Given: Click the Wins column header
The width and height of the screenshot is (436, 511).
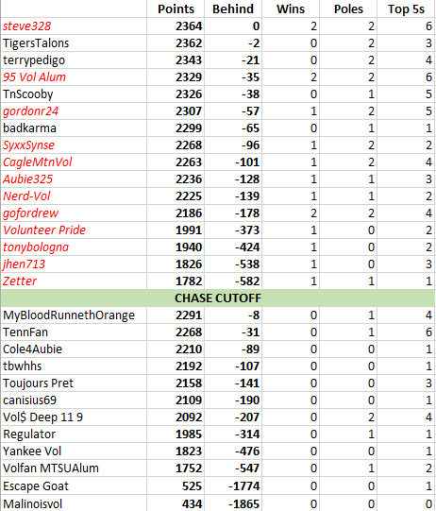Looking at the screenshot, I should coord(291,9).
